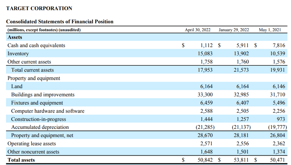The image size is (291, 165).
Task: Click the inventory value 13,902
Action: (x=241, y=53)
